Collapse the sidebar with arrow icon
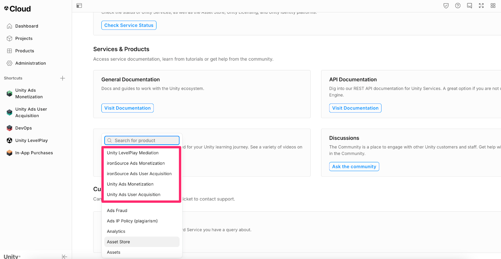Screen dimensions: 501x259 (65, 257)
